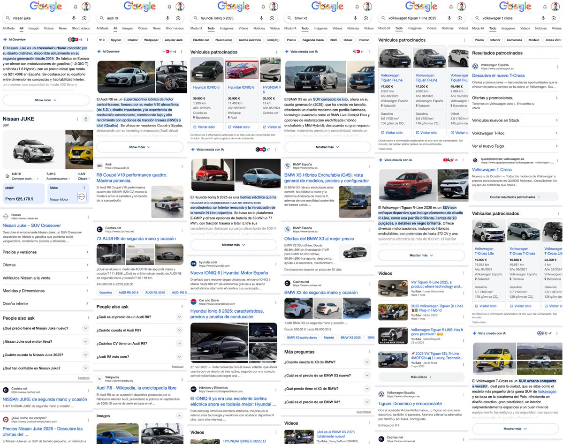Switch to Noticias tab in the bmw x3 results
The image size is (563, 444).
point(353,28)
